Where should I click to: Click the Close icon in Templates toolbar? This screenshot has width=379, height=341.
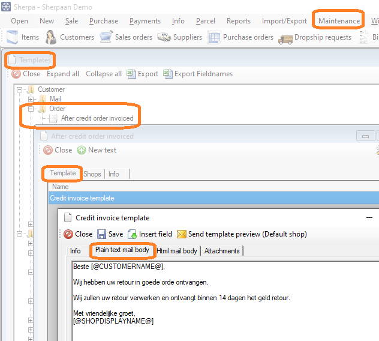[16, 74]
